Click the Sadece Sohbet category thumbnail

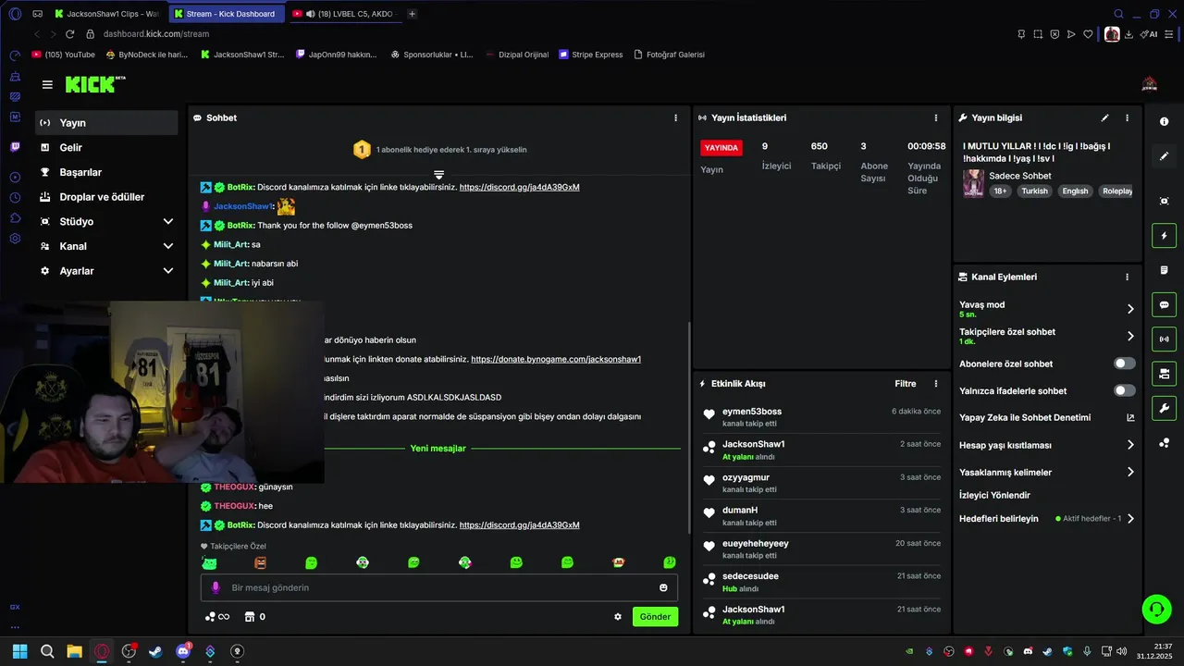point(973,183)
